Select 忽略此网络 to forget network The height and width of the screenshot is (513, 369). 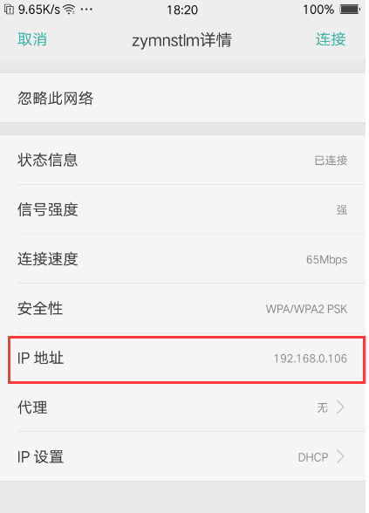coord(182,98)
